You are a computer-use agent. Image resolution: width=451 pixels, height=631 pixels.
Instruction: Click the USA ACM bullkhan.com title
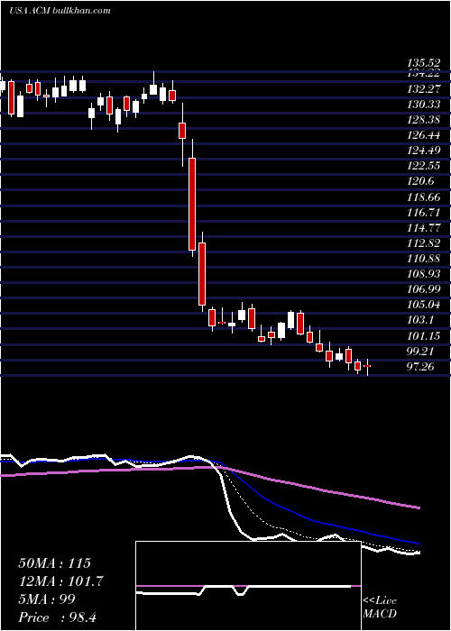pos(60,11)
